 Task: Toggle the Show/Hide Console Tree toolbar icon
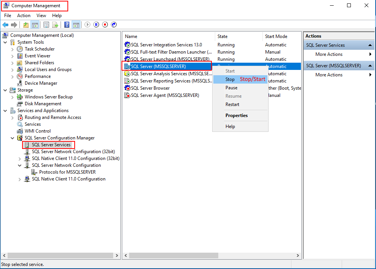click(x=35, y=25)
